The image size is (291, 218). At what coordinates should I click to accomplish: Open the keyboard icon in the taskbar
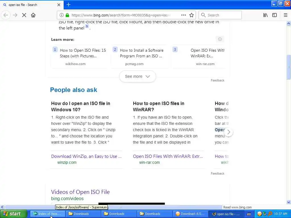(x=249, y=214)
